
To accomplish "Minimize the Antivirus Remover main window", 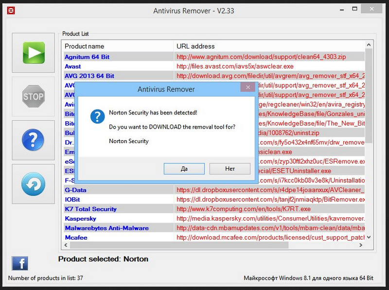I will tap(342, 10).
